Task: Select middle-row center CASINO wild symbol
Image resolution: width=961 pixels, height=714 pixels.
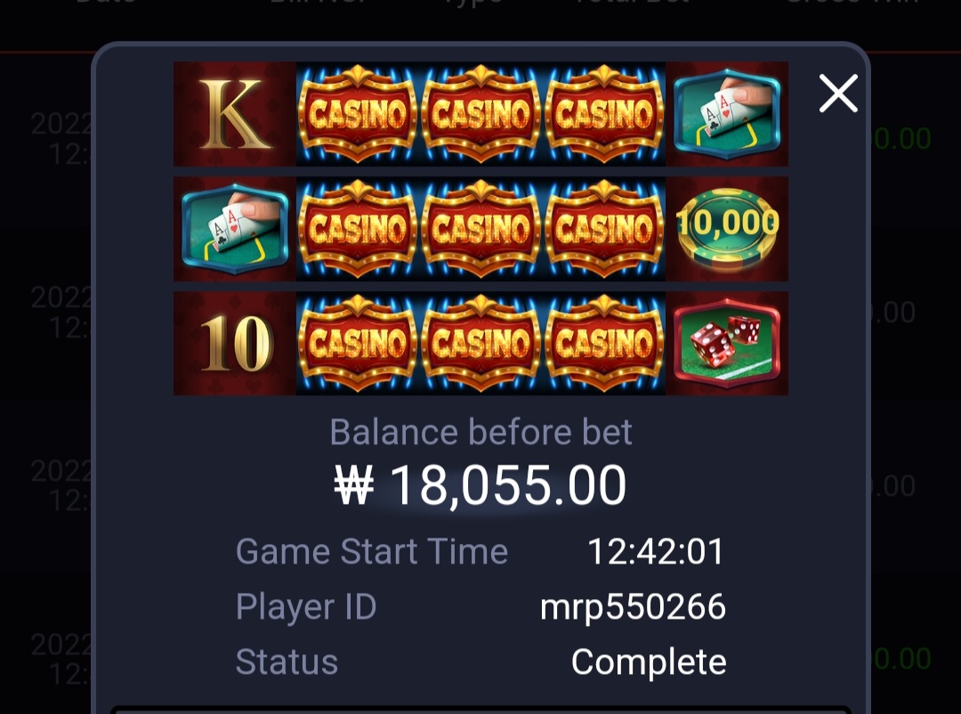Action: pyautogui.click(x=481, y=229)
